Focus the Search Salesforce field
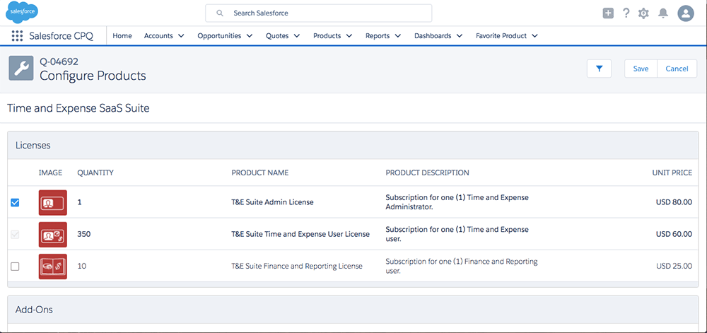 coord(318,13)
